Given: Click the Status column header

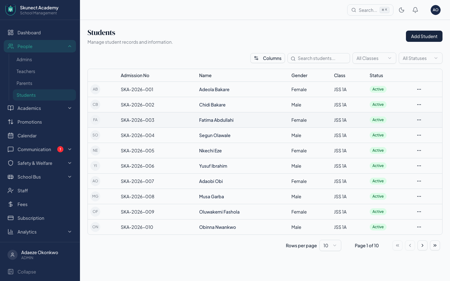Looking at the screenshot, I should (376, 76).
